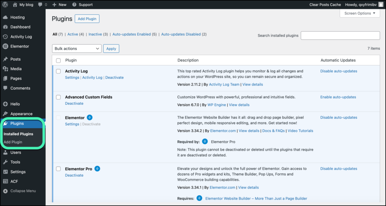Click the Add Plugin button beside the title

[x=87, y=19]
